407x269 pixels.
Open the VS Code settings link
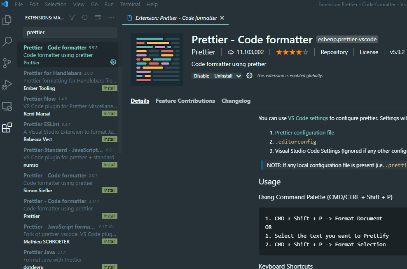[308, 118]
